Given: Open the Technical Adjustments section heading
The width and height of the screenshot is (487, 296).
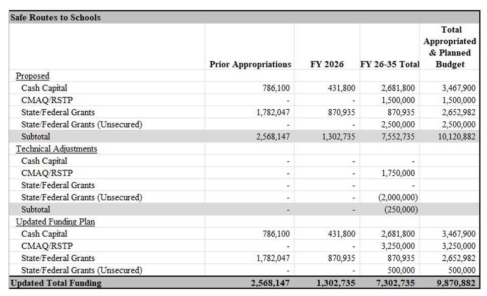Looking at the screenshot, I should coord(56,149).
